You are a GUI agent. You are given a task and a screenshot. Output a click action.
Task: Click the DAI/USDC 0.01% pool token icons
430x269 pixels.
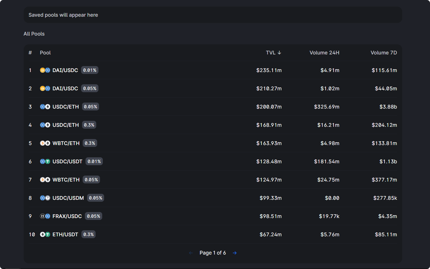[45, 70]
